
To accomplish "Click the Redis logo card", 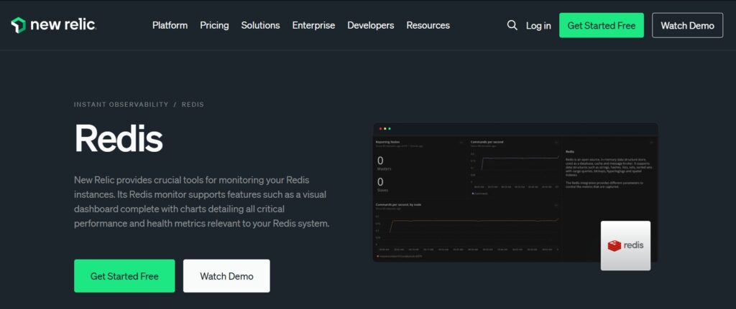I will 625,245.
